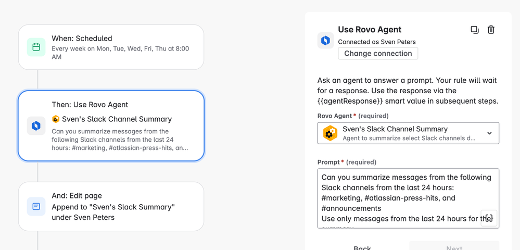Click the blue Rovo icon in Then step

pos(36,126)
